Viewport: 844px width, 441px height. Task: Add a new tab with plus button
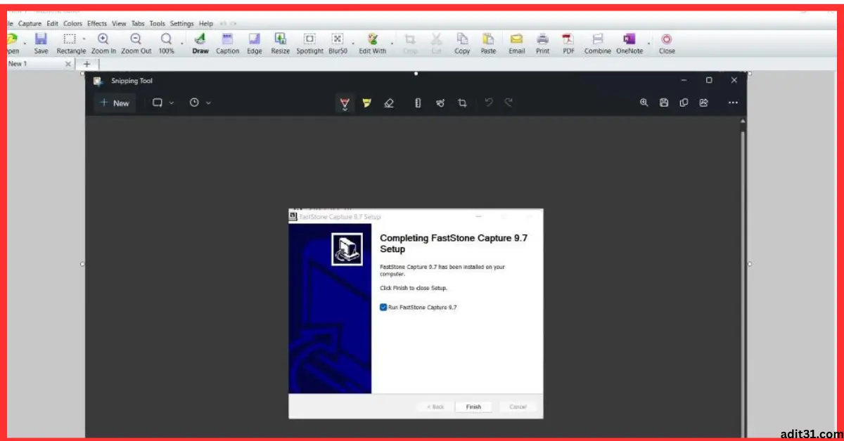(87, 64)
